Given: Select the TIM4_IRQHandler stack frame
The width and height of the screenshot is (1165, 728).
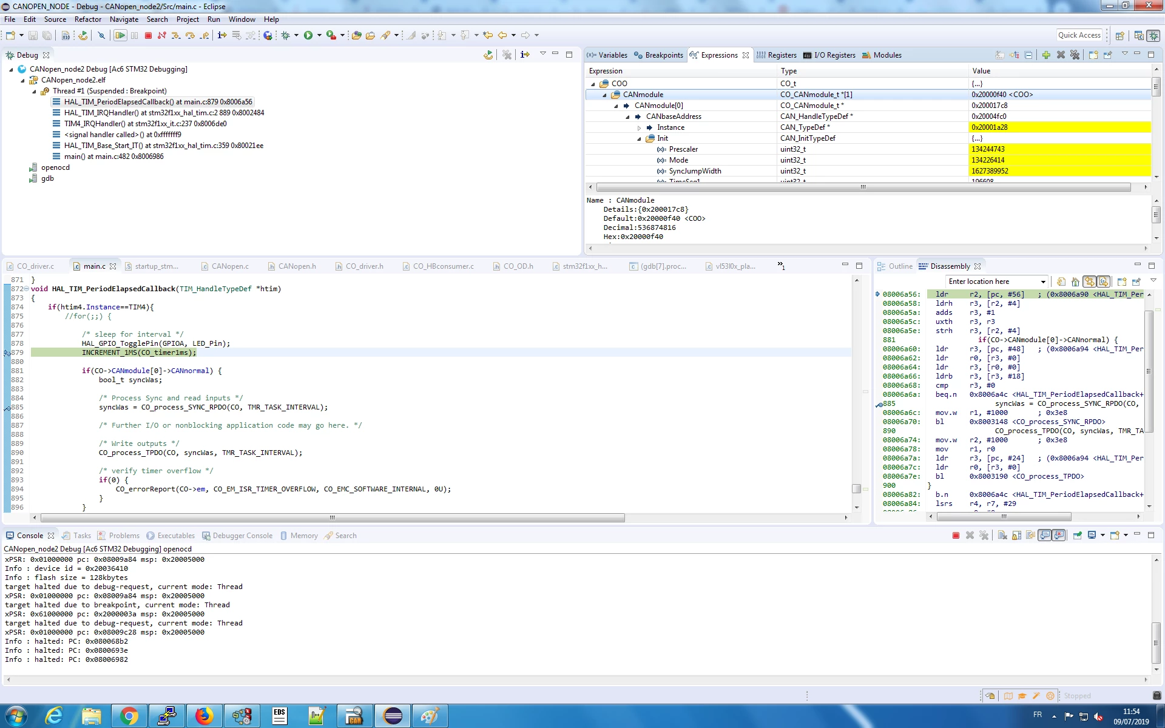Looking at the screenshot, I should [x=145, y=124].
